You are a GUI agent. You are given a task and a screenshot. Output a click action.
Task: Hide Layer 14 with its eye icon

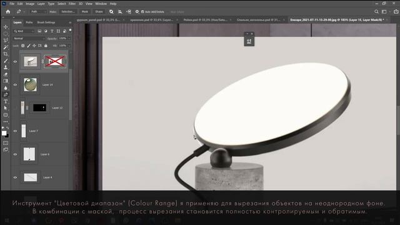point(15,85)
